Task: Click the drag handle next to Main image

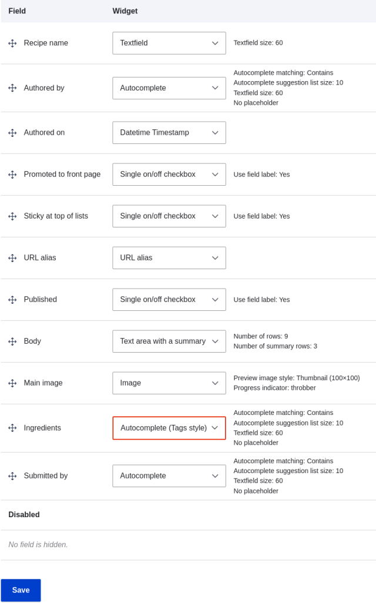Action: coord(12,383)
